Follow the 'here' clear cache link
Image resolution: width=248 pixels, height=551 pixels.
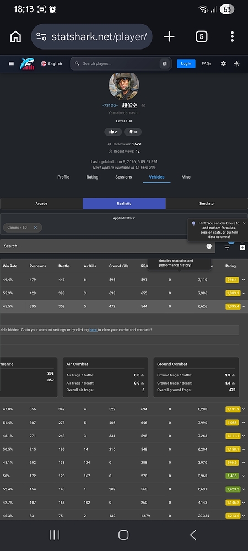click(x=93, y=330)
